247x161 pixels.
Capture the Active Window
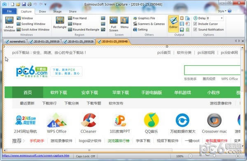point(9,24)
